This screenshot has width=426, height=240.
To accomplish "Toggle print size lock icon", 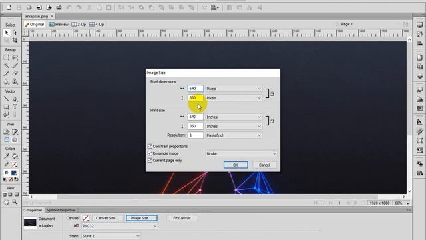I will pos(272,121).
